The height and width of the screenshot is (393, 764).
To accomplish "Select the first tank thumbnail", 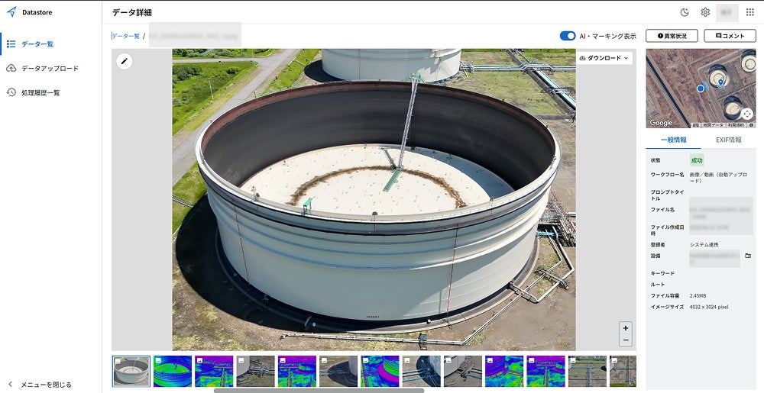I will (x=131, y=371).
